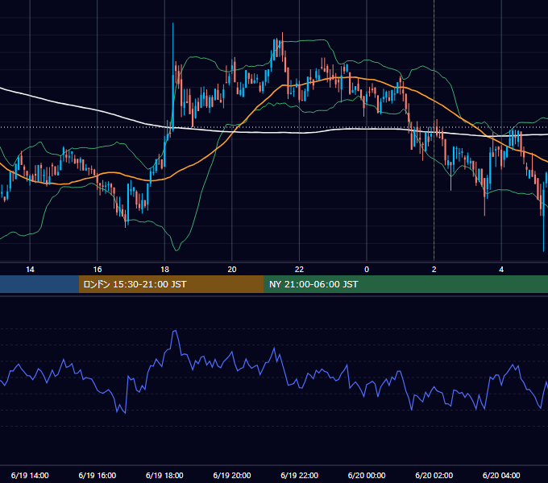The height and width of the screenshot is (483, 548).
Task: Click the 4 hour axis label
Action: point(501,270)
